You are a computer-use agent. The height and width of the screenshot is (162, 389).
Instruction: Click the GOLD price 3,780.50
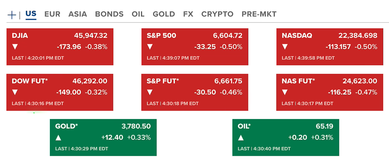click(136, 126)
